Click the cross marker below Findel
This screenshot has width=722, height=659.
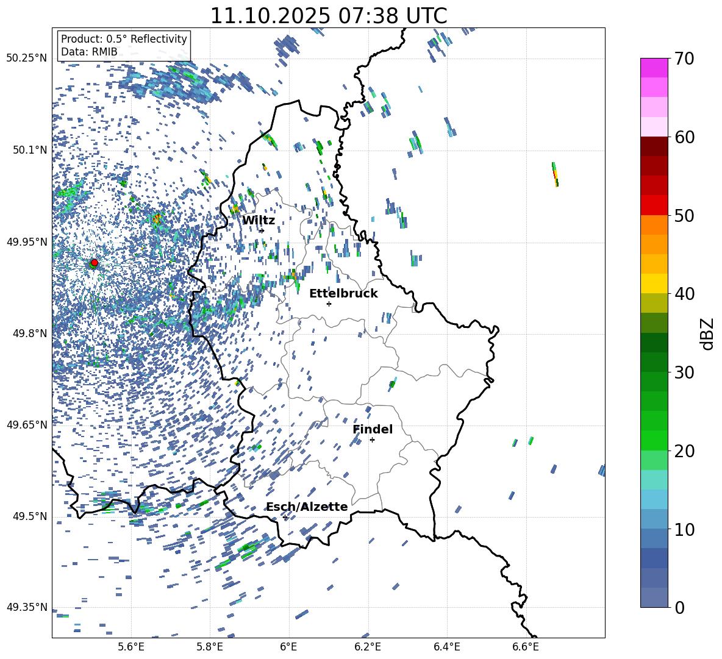point(372,440)
